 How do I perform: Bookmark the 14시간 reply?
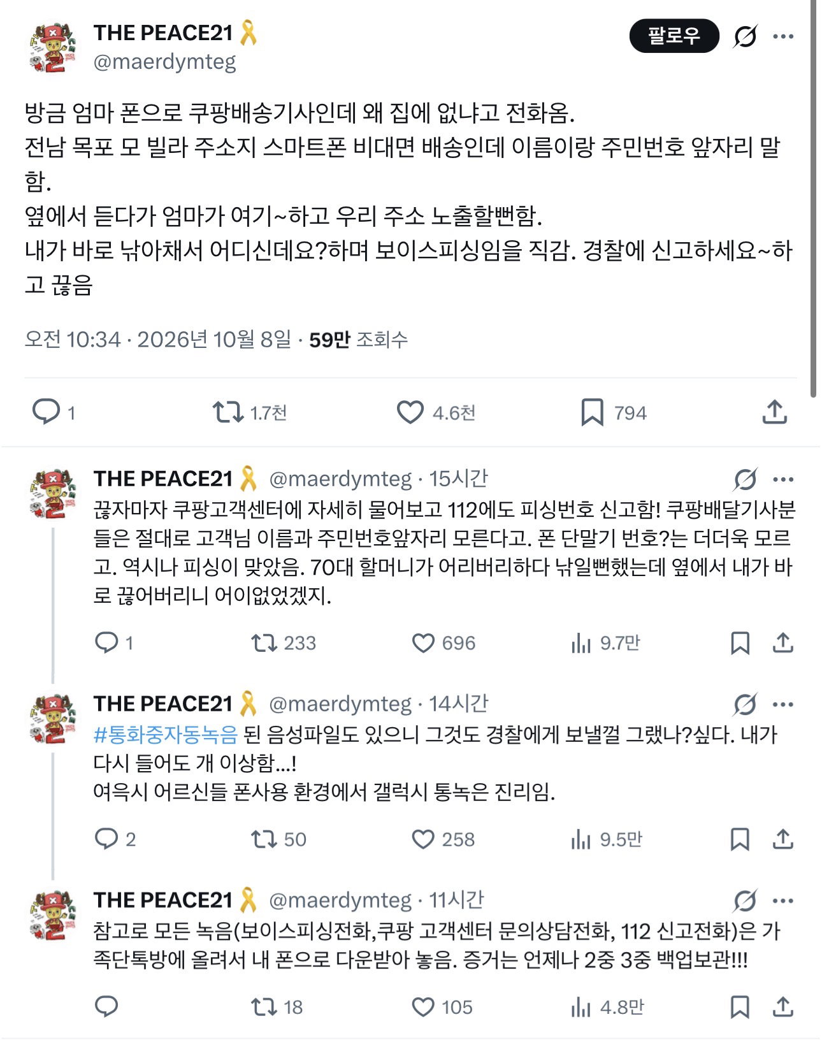click(739, 839)
